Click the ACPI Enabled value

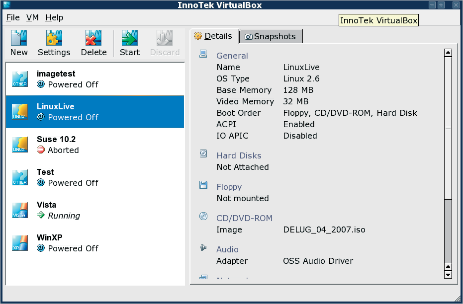(x=299, y=124)
